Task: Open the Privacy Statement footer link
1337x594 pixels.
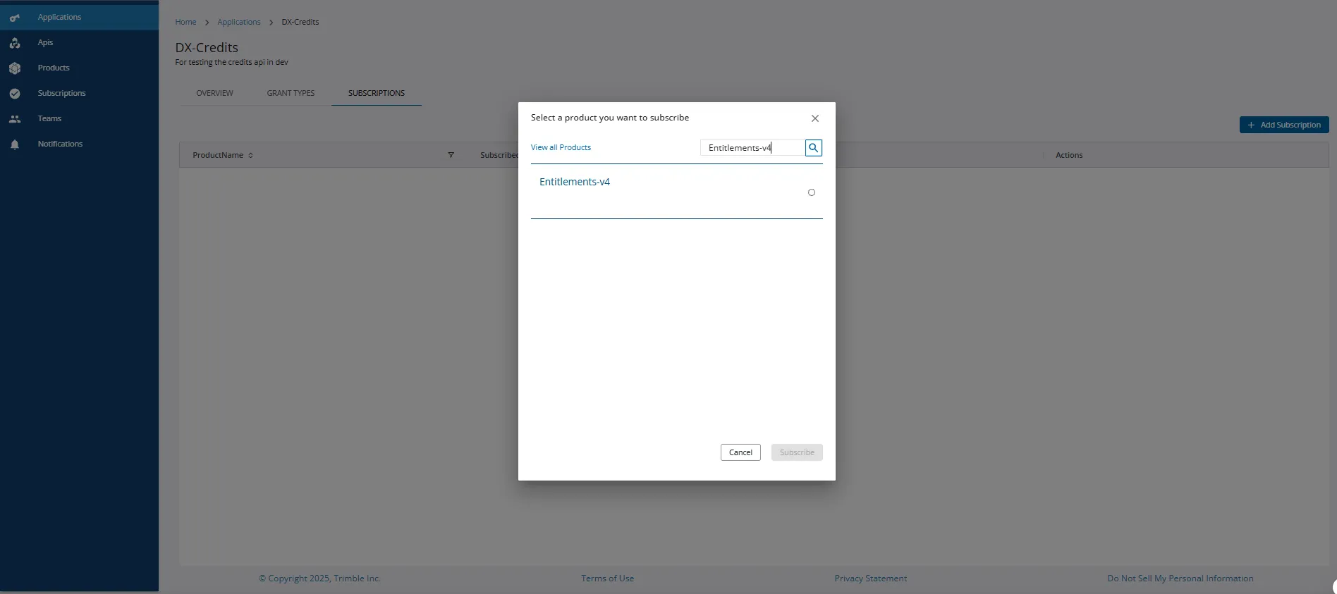Action: tap(871, 578)
